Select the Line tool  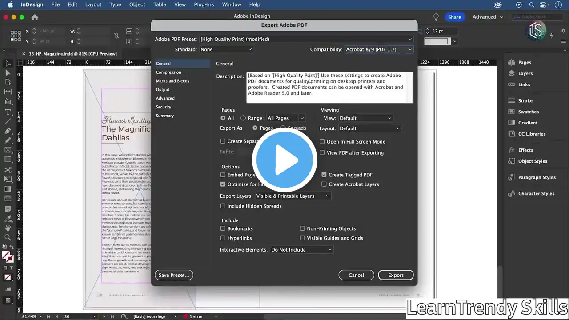(8, 121)
